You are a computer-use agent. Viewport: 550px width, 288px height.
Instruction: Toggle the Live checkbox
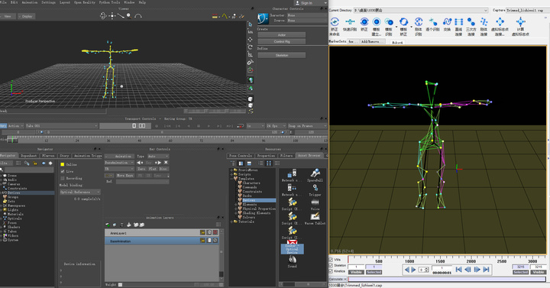coord(63,171)
